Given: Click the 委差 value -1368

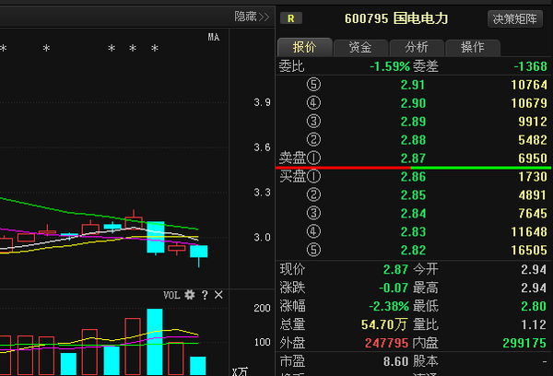Looking at the screenshot, I should [531, 66].
